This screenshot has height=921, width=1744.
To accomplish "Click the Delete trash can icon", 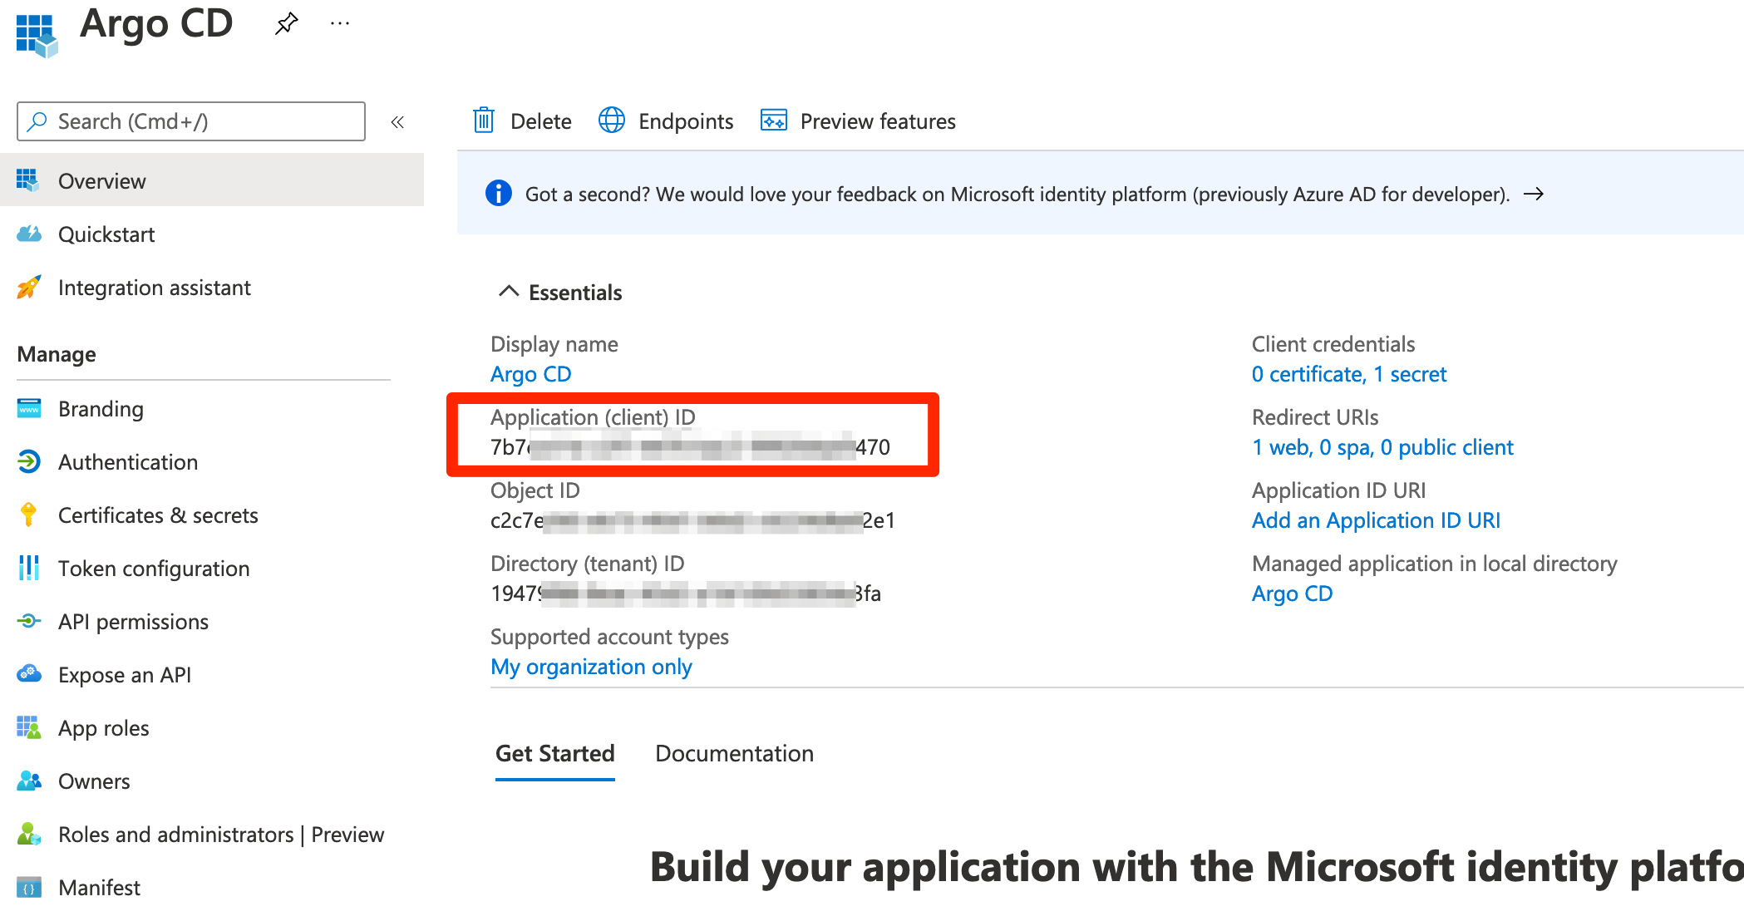I will [x=484, y=121].
